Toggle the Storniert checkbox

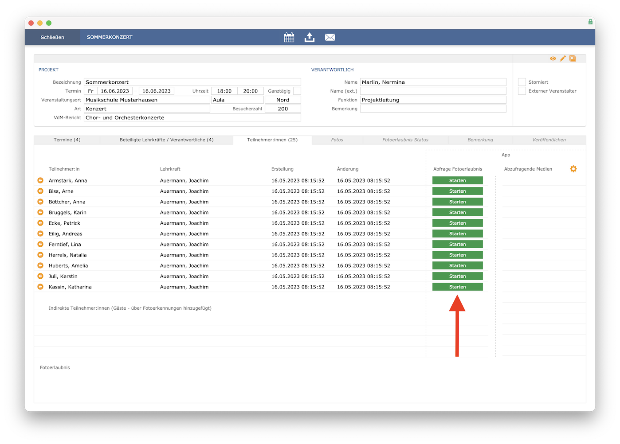tap(522, 82)
